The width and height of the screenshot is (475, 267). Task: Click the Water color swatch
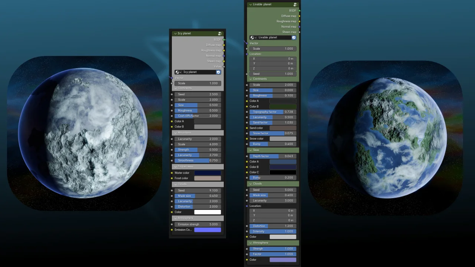[x=207, y=173]
